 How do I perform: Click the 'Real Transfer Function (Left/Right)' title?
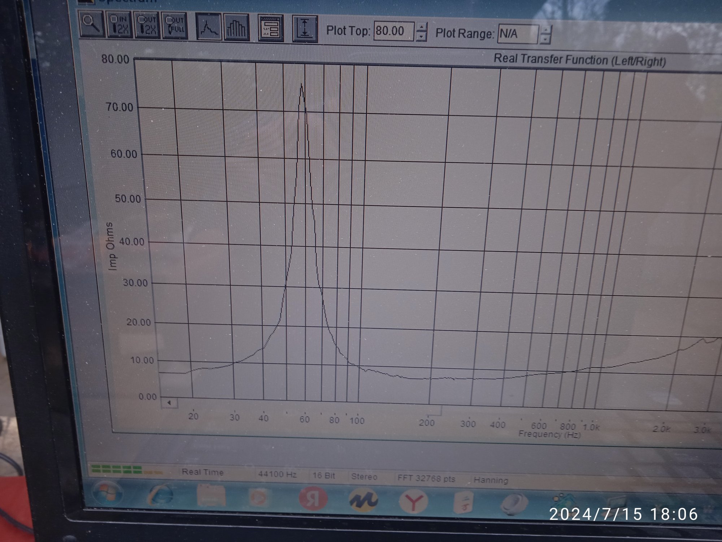tap(580, 60)
